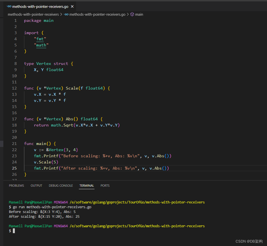Open the PROBLEMS panel tab
The height and width of the screenshot is (246, 267).
[16, 186]
